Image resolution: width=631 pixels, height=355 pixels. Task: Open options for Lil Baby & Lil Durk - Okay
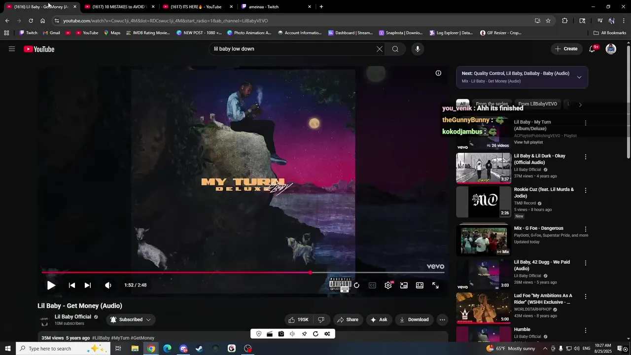click(x=586, y=157)
